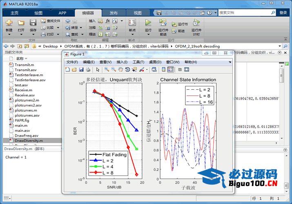292x204 pixels.
Task: Click the Find Files (查找文件) button
Action: [x=51, y=21]
